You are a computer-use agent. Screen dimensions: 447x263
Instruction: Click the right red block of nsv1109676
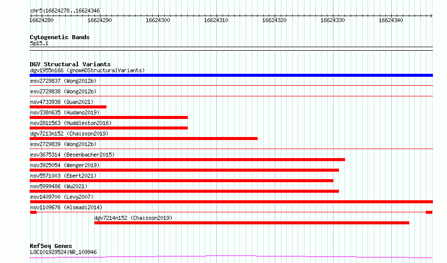[429, 212]
